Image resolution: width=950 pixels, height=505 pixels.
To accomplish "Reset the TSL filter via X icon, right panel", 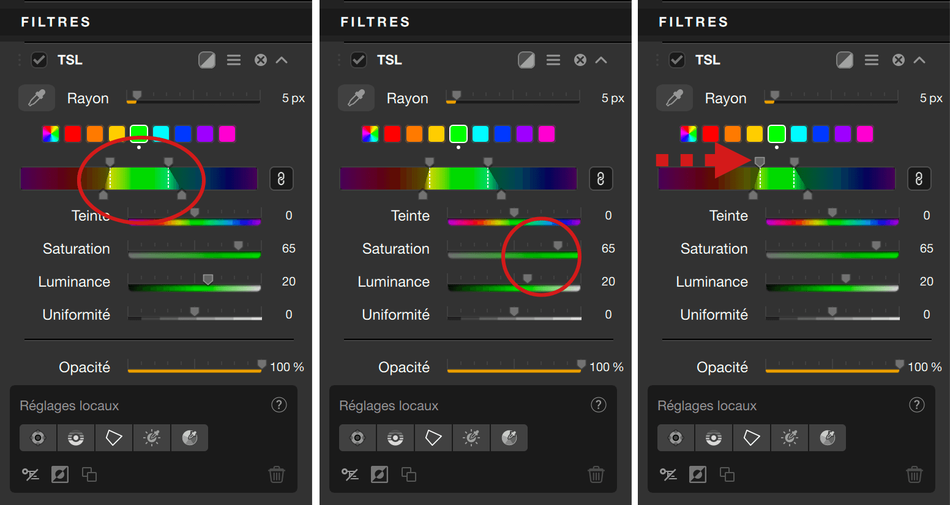I will (x=899, y=60).
